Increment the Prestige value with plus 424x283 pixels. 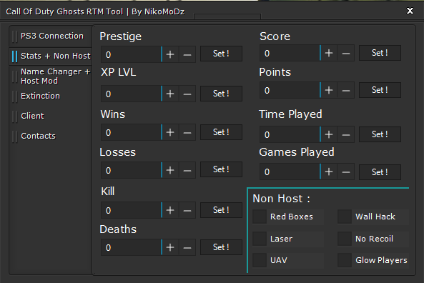tap(170, 54)
